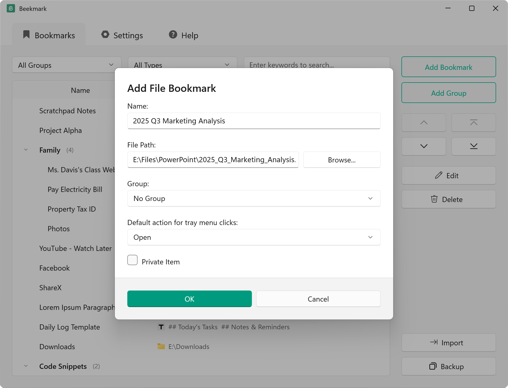
Task: Maximize the Beekmark window
Action: [472, 9]
